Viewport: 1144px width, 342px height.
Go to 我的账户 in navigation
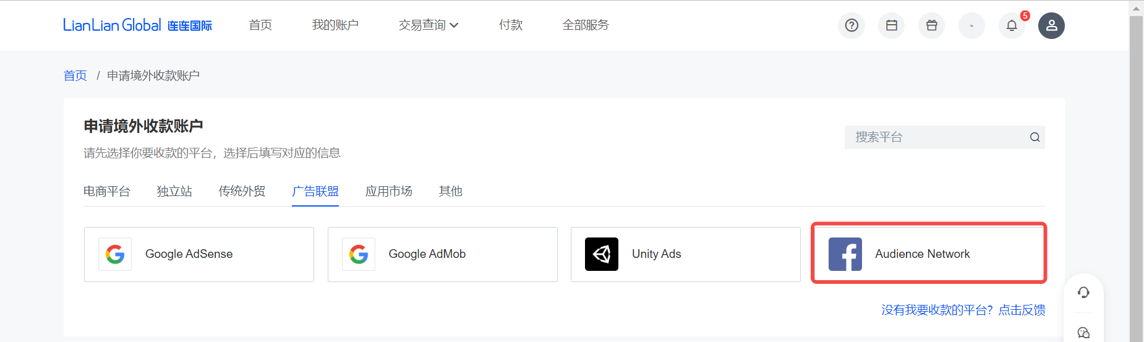click(335, 25)
